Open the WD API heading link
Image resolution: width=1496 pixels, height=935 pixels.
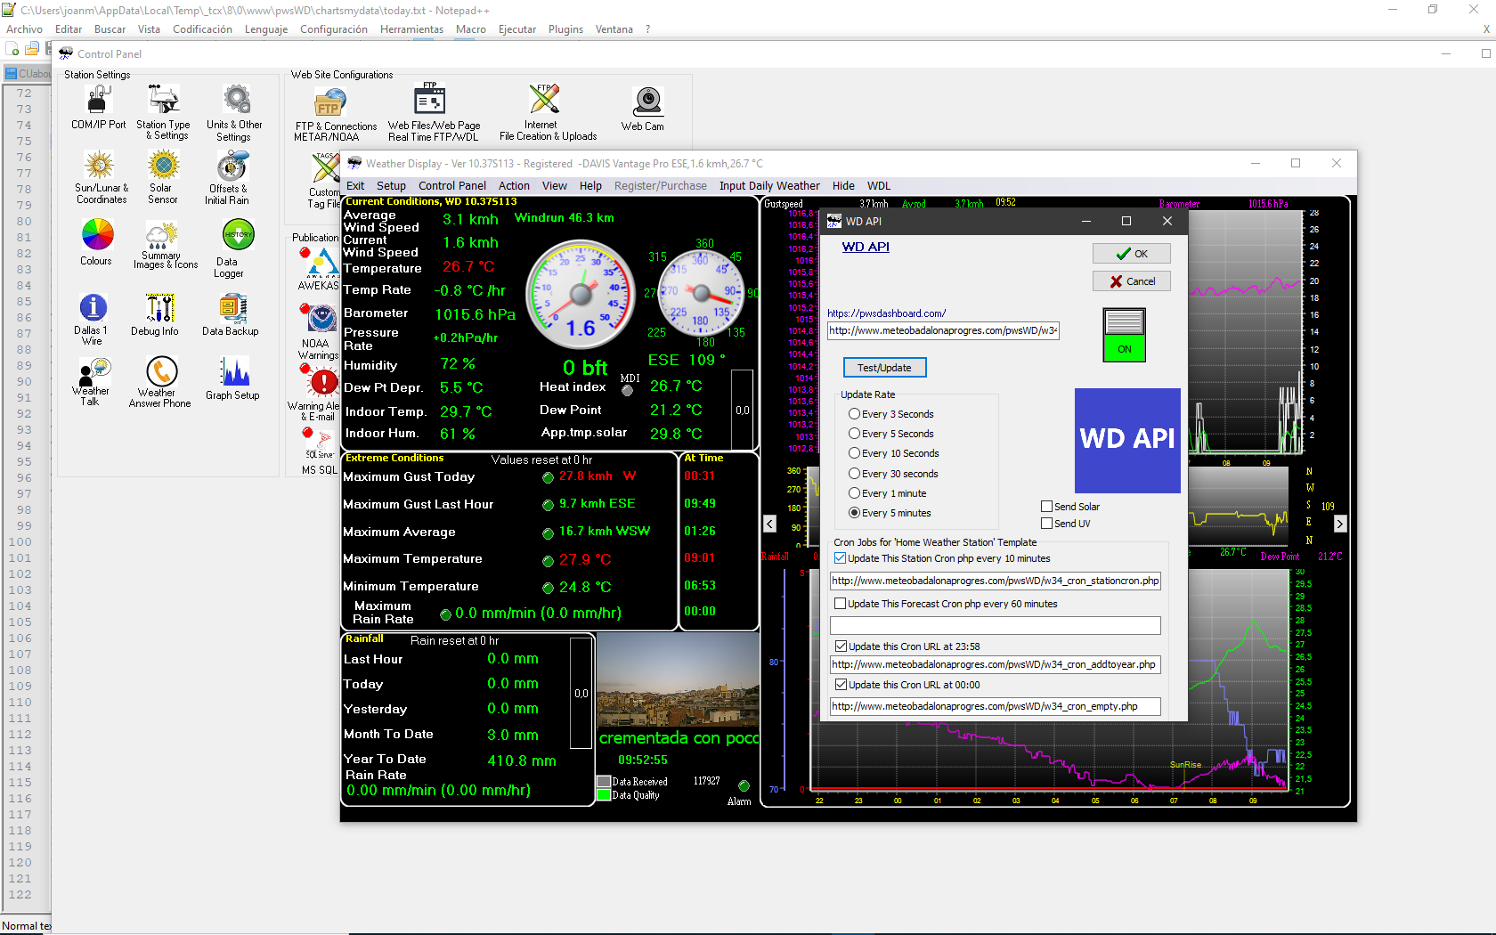pyautogui.click(x=866, y=247)
